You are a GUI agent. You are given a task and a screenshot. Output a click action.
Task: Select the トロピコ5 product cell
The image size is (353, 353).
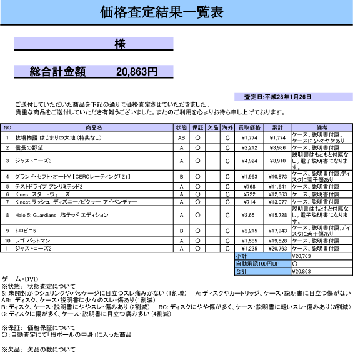coord(94,231)
